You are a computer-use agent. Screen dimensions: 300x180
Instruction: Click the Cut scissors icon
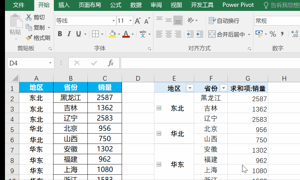(x=29, y=17)
